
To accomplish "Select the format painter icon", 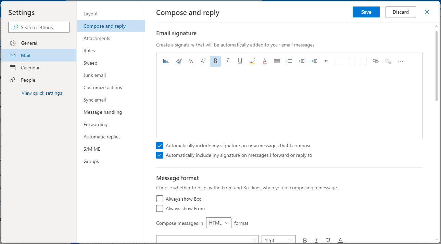I will click(x=178, y=61).
